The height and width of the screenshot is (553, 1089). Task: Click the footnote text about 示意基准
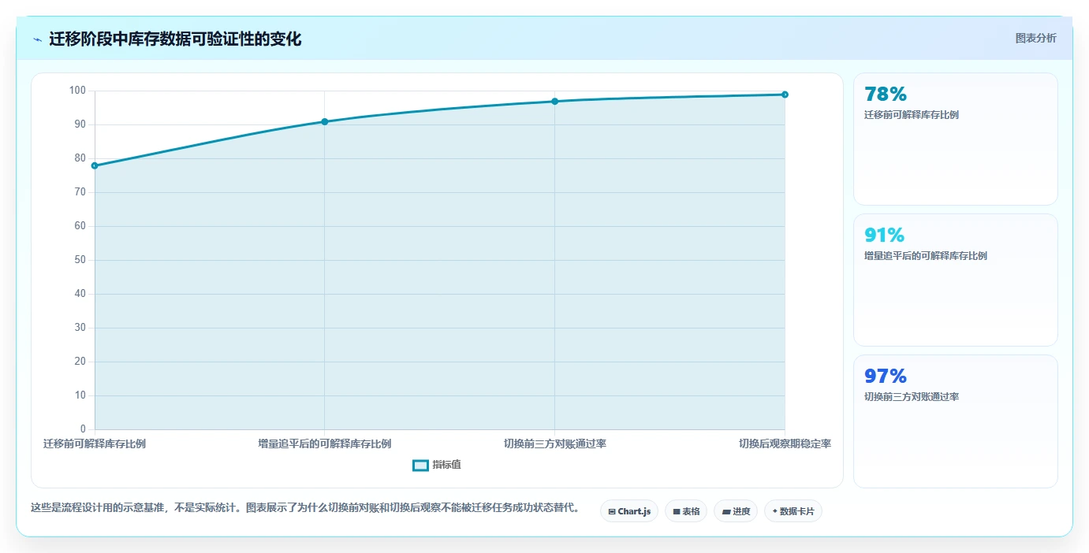(x=304, y=508)
